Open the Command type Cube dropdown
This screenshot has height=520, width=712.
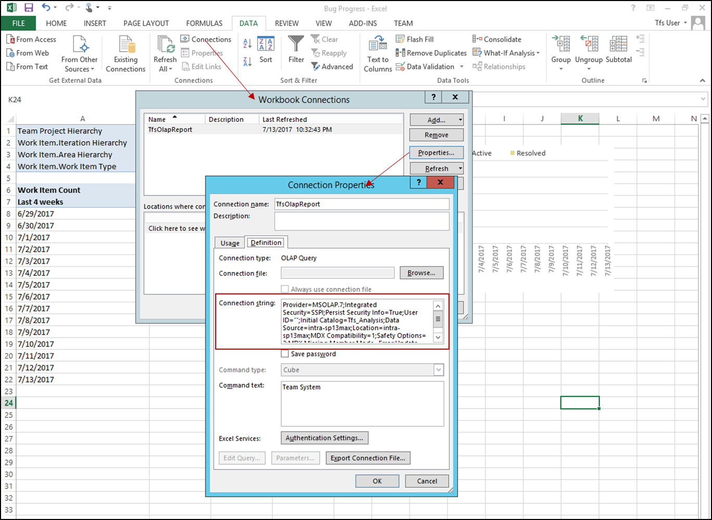click(x=438, y=370)
